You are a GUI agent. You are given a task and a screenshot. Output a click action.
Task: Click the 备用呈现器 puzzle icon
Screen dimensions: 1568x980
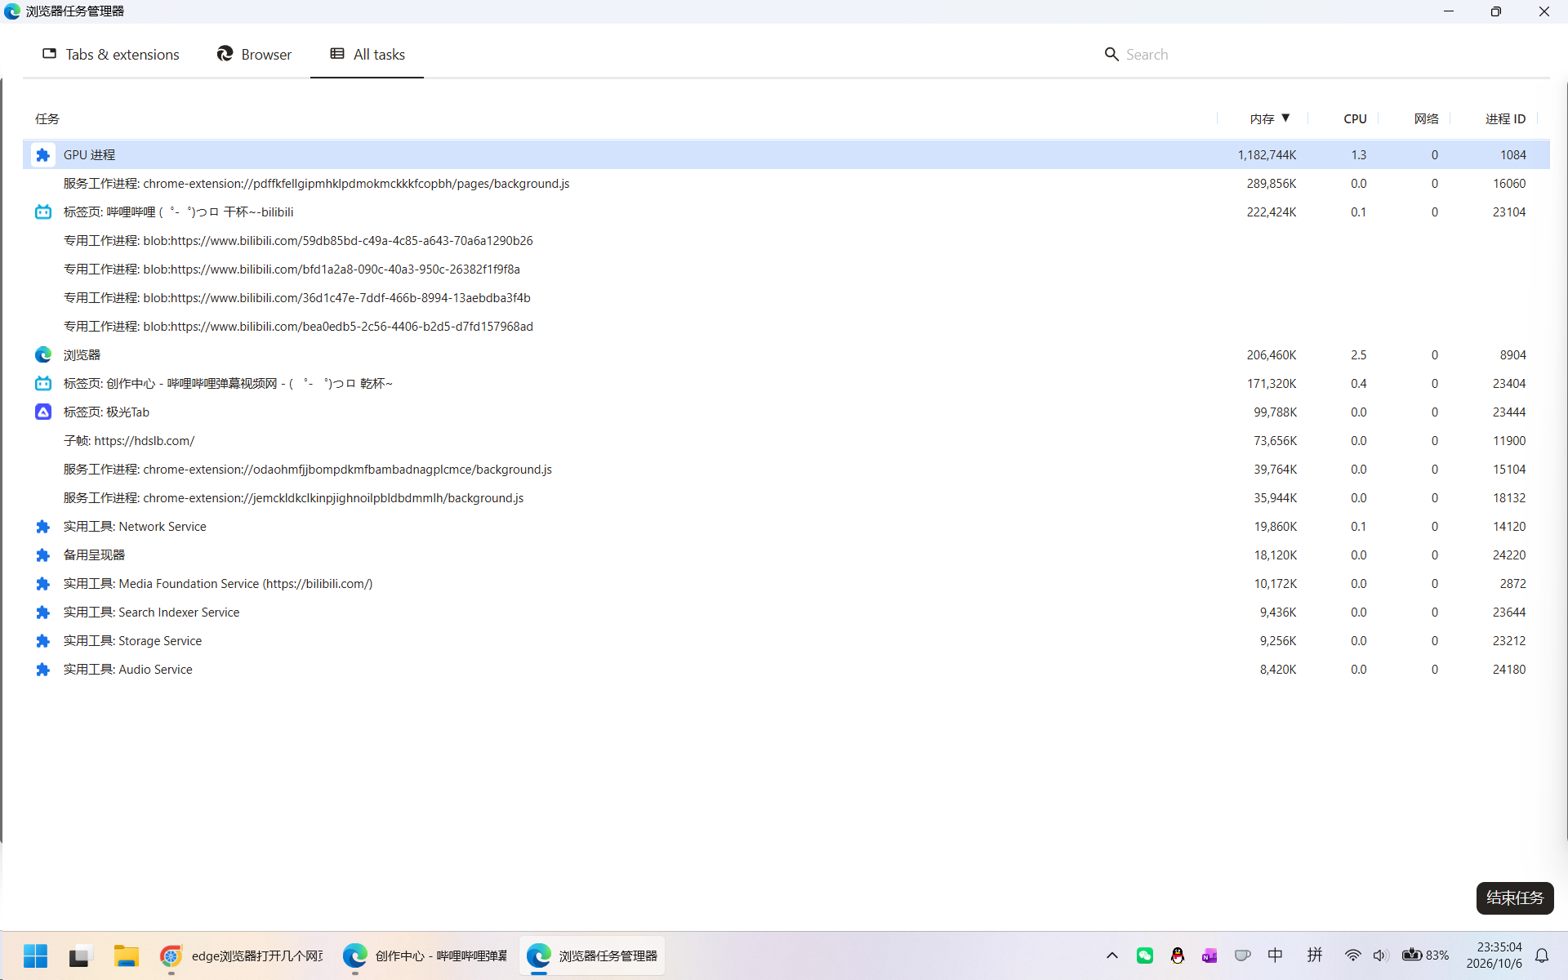coord(43,555)
